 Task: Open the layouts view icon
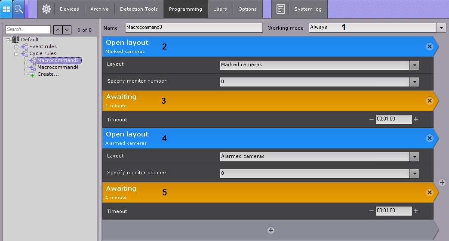click(6, 9)
